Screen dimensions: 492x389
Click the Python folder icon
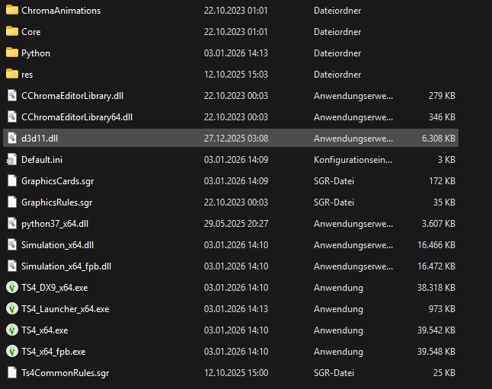pos(12,53)
